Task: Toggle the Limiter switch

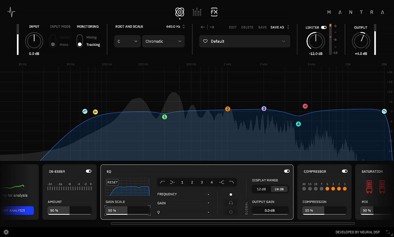Action: click(324, 28)
